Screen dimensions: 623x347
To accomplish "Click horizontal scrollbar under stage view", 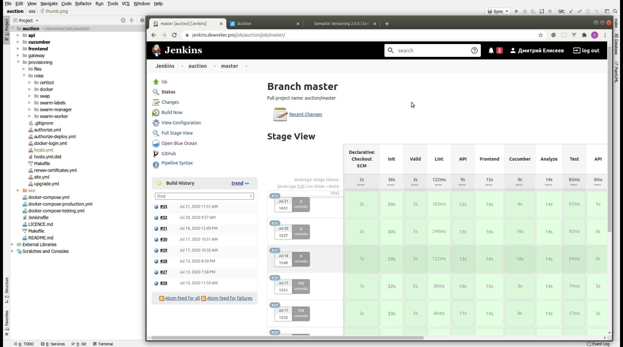I will point(288,338).
